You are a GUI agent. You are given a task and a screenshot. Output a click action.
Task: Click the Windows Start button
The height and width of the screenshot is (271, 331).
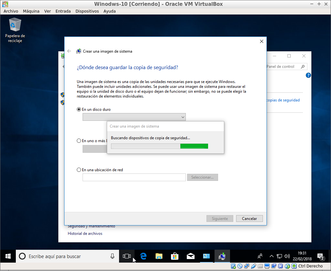pyautogui.click(x=8, y=256)
